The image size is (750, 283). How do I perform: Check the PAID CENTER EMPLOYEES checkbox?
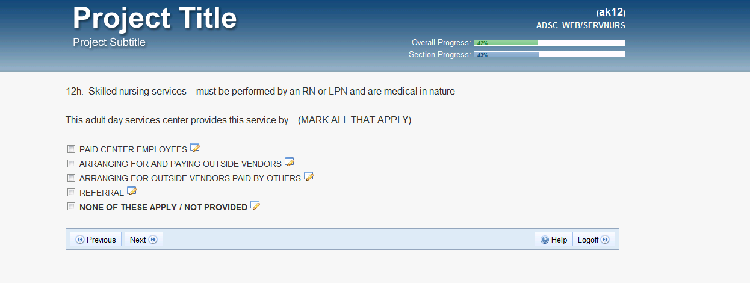click(x=71, y=149)
